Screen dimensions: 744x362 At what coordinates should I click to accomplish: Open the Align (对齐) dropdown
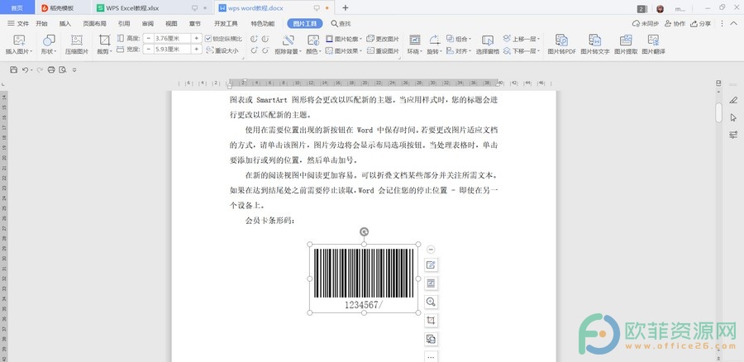pyautogui.click(x=458, y=50)
